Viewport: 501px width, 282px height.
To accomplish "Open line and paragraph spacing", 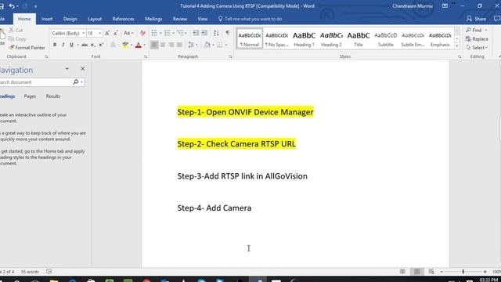I will 191,45.
